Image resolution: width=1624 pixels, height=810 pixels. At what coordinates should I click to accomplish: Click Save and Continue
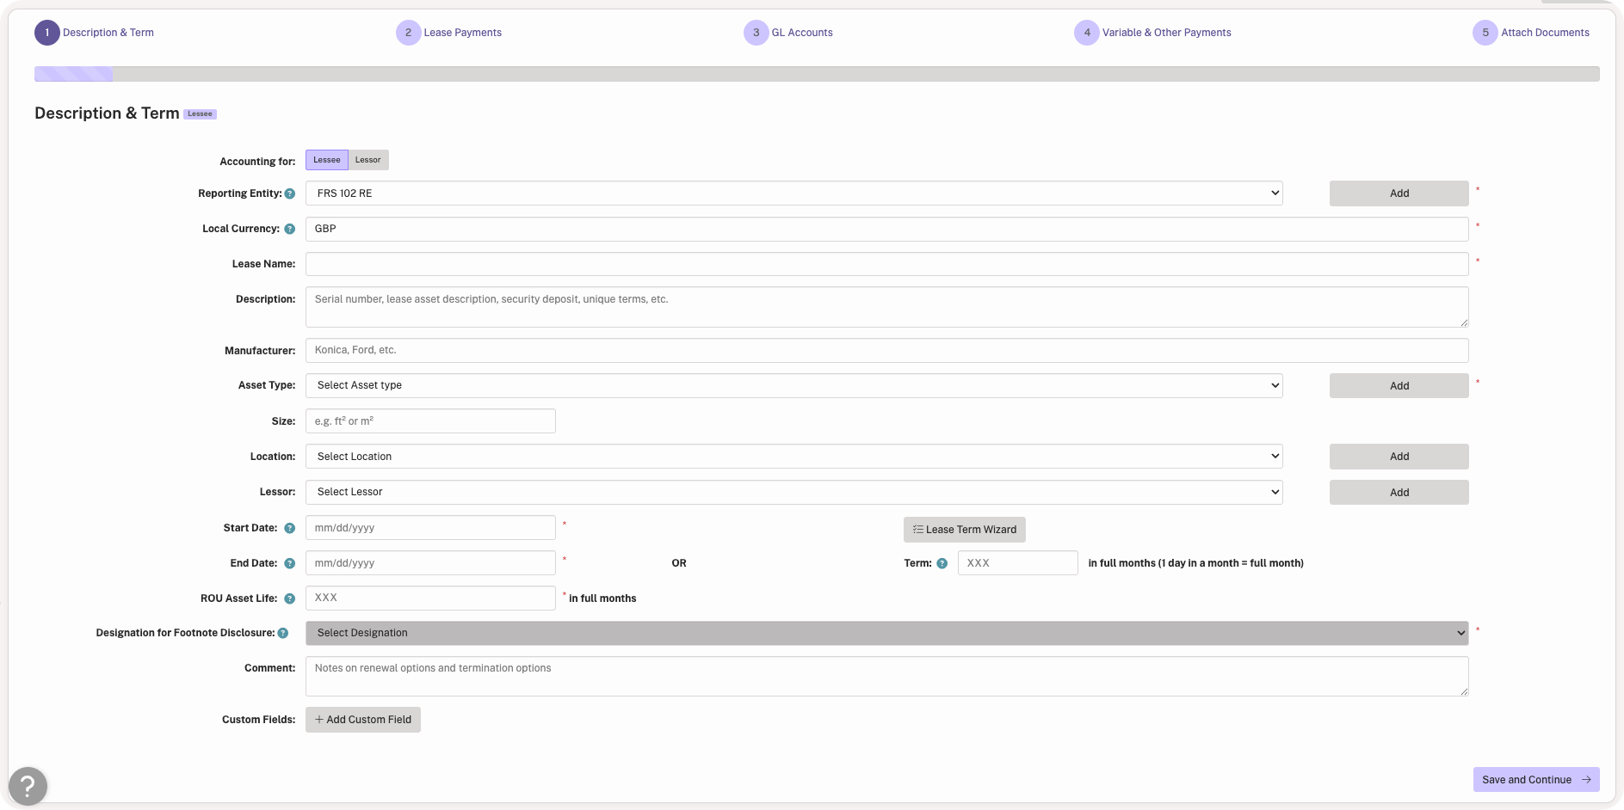click(x=1536, y=780)
